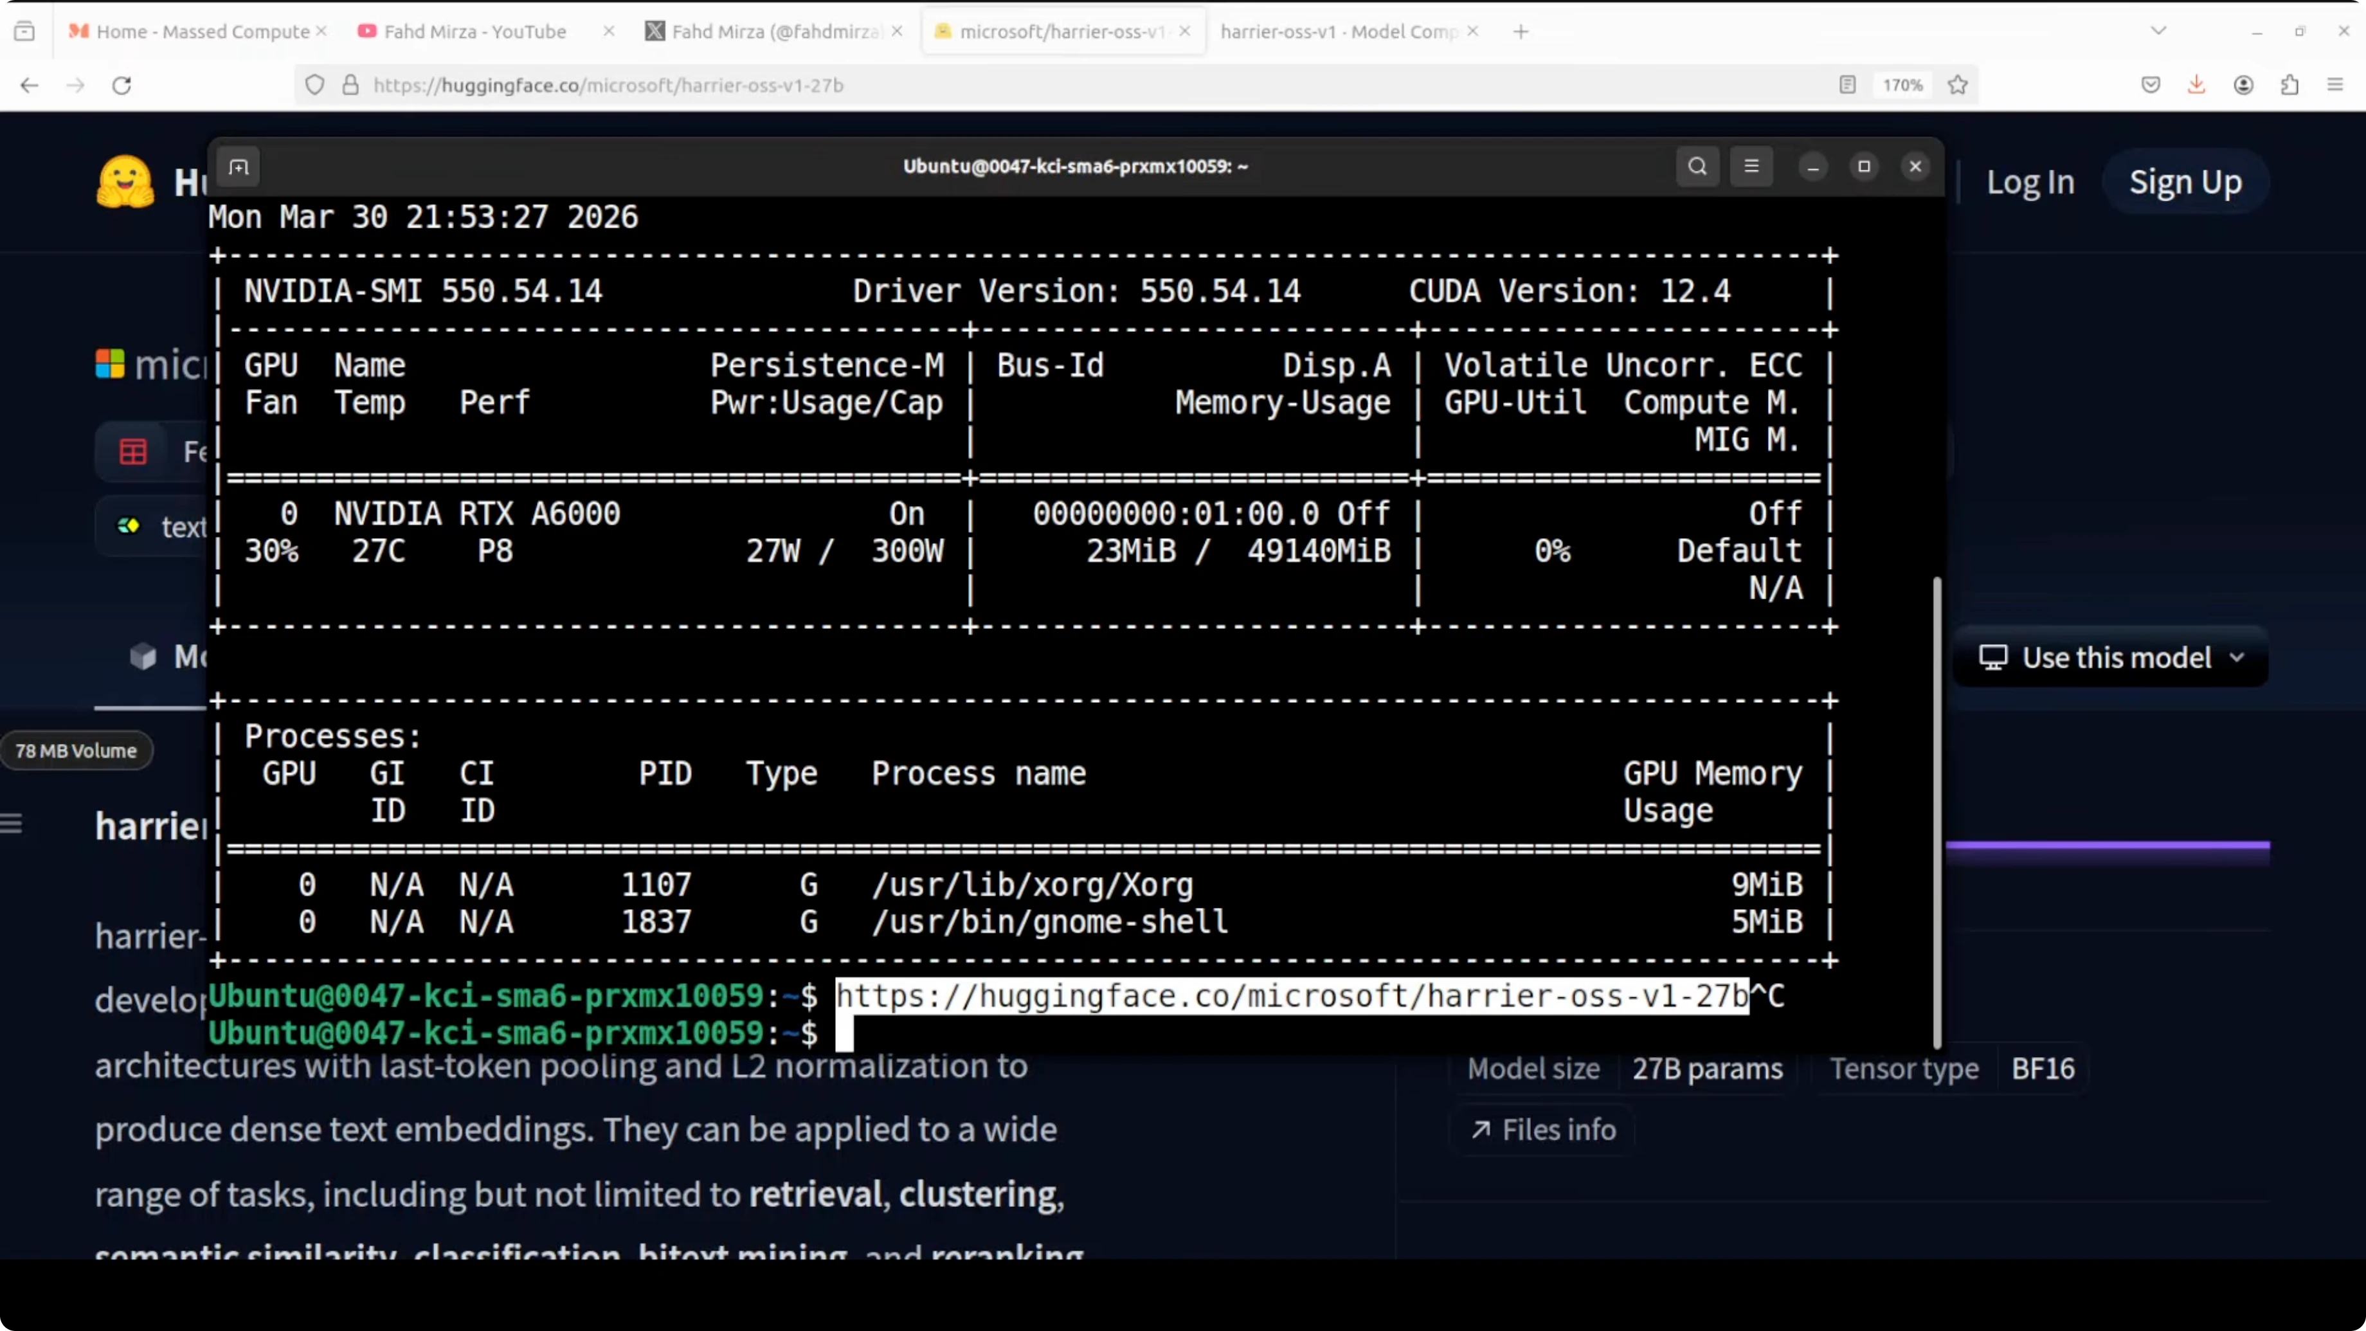Click the Firefox extensions puzzle icon
The height and width of the screenshot is (1331, 2366).
[2289, 86]
